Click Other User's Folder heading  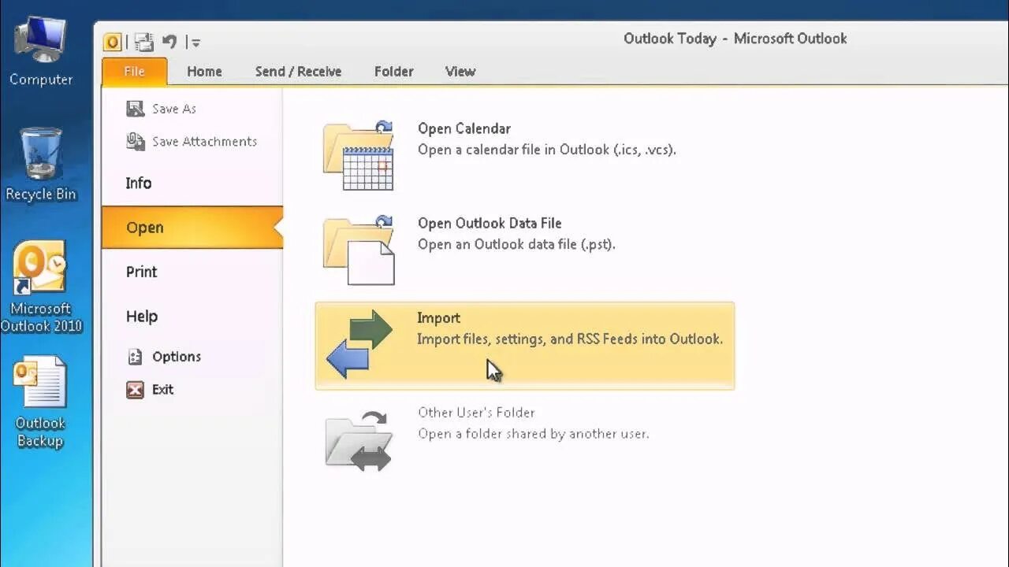coord(476,413)
